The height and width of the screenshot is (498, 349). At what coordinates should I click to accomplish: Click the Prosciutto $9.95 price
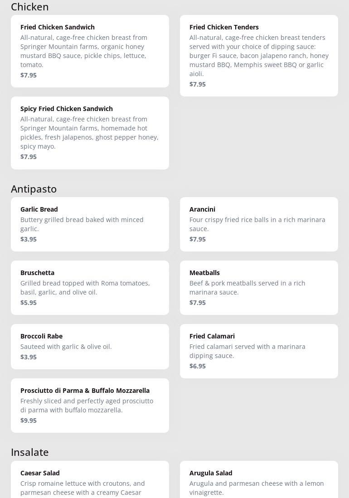click(x=29, y=420)
